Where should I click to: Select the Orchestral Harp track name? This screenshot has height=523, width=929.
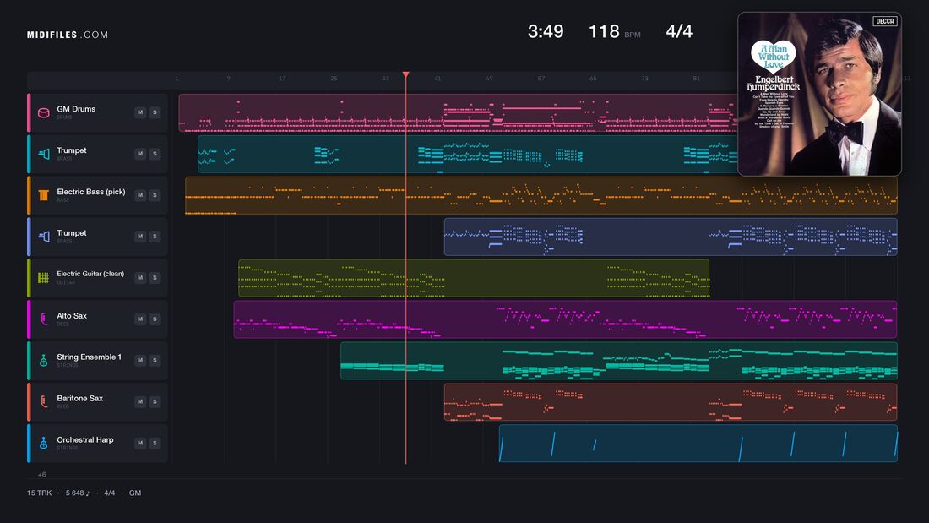85,439
